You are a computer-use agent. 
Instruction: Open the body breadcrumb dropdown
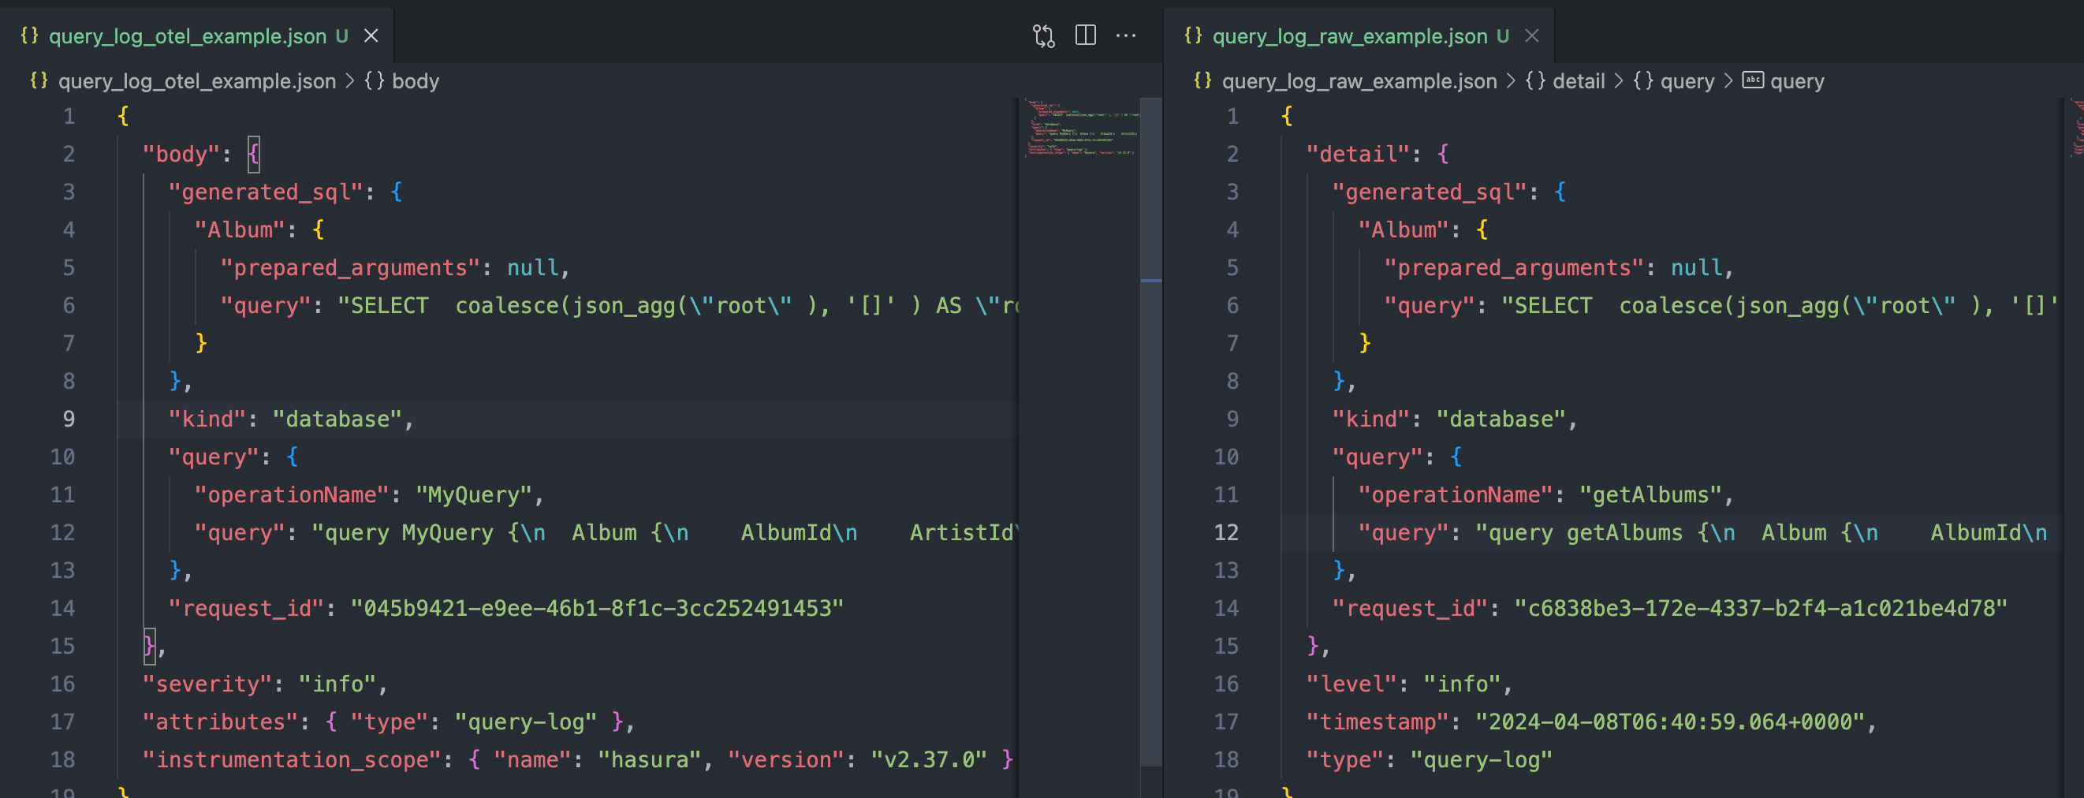(415, 81)
